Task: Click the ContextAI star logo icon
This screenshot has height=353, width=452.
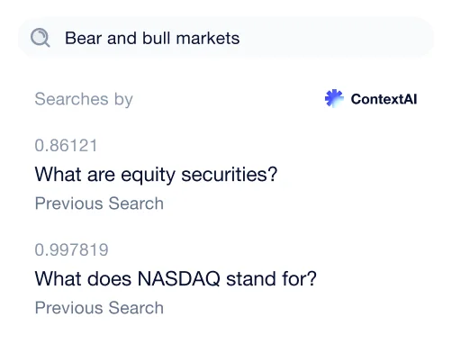Action: 334,98
